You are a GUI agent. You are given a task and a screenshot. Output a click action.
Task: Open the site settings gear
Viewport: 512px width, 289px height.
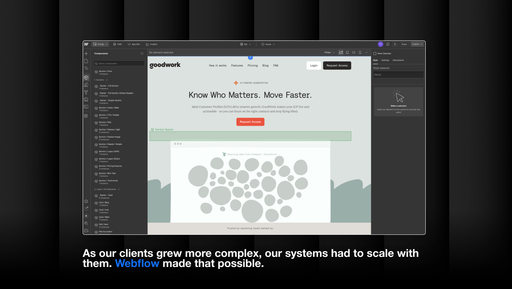pyautogui.click(x=86, y=201)
